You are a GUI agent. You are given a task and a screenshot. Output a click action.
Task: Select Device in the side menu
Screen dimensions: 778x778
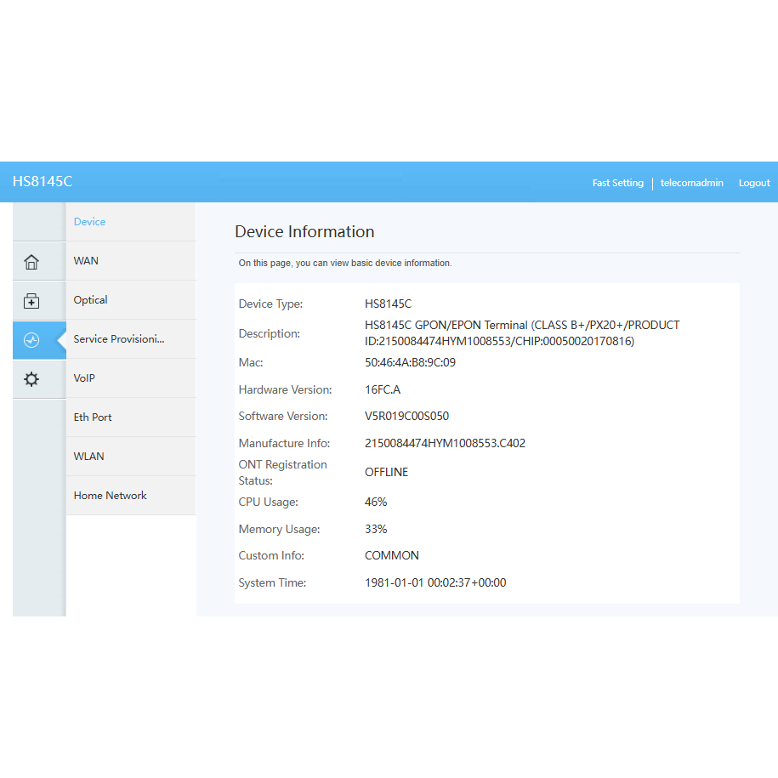point(89,222)
